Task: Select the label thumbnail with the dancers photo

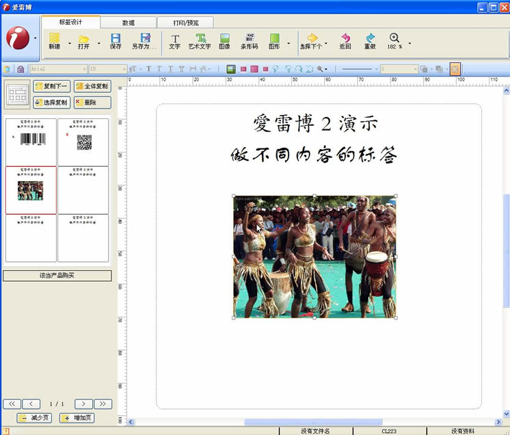Action: (x=31, y=190)
